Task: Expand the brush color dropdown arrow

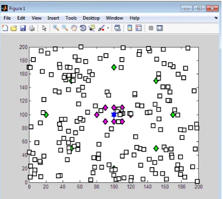Action: pos(108,28)
